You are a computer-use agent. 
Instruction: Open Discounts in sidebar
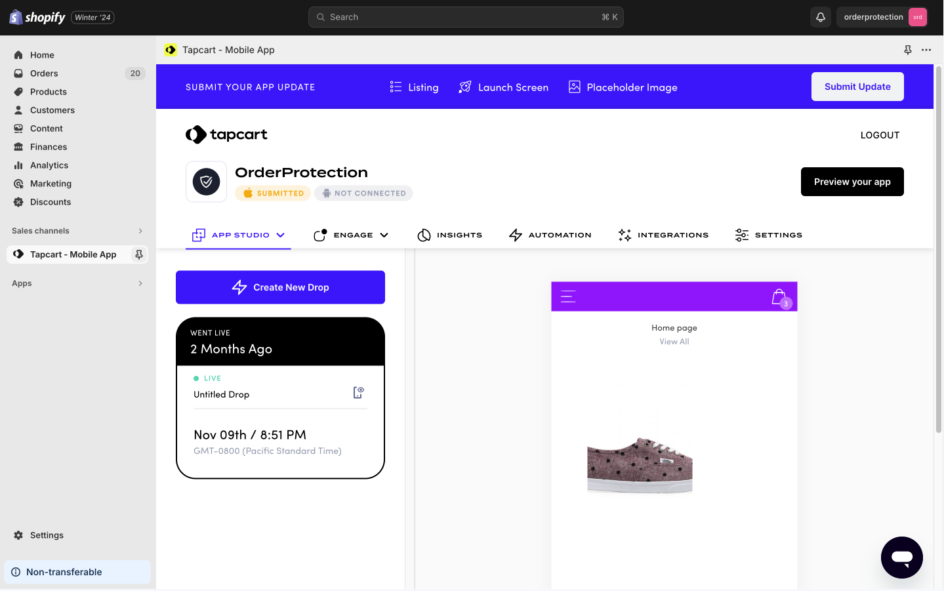point(51,202)
